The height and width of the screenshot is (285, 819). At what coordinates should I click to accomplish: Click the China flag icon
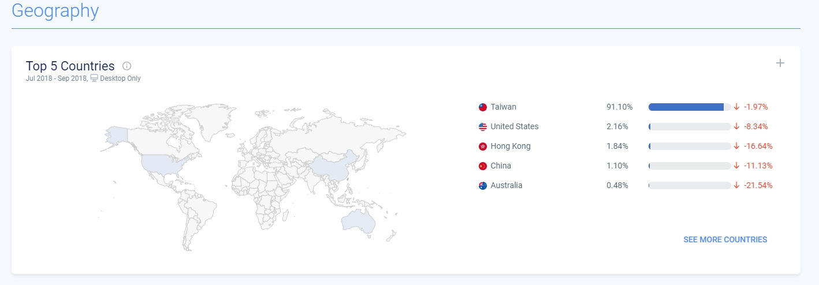[x=483, y=166]
